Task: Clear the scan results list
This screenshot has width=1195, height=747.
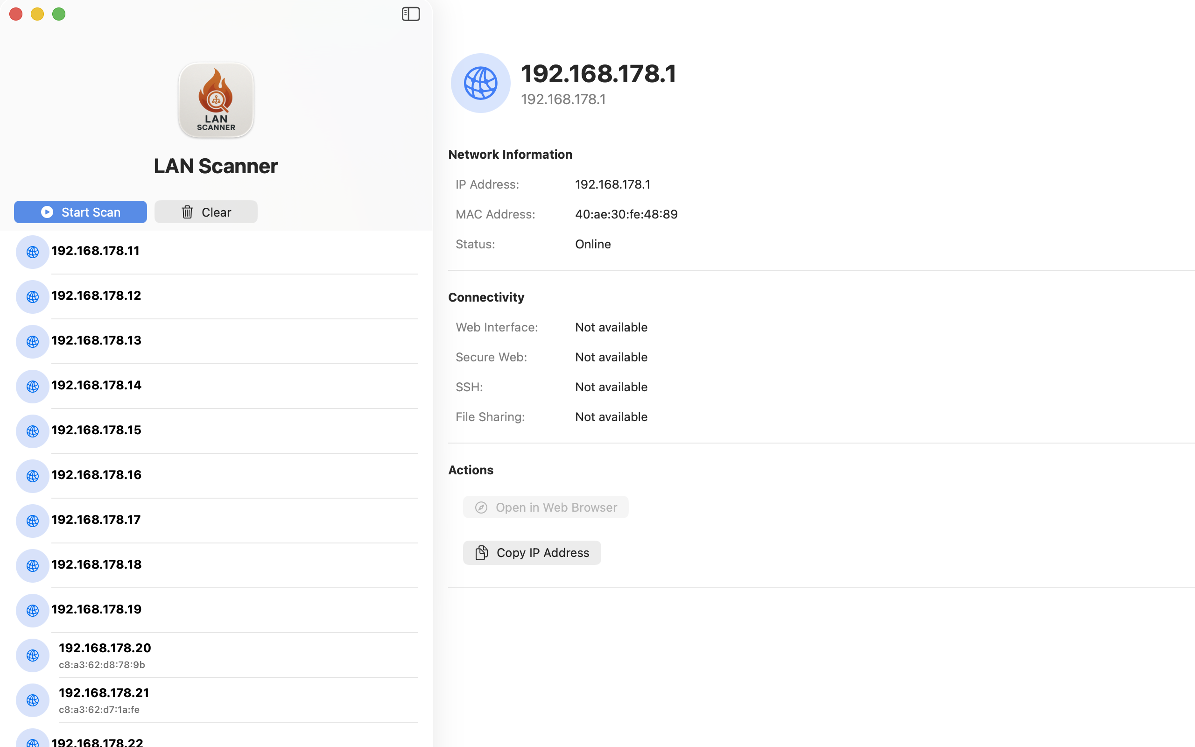Action: (x=205, y=212)
